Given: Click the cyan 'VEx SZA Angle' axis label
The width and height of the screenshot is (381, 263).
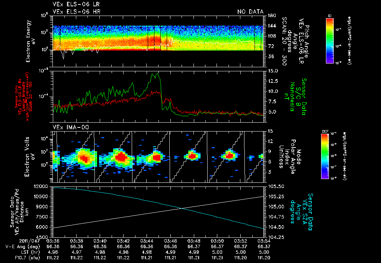Looking at the screenshot, I should pyautogui.click(x=301, y=212).
